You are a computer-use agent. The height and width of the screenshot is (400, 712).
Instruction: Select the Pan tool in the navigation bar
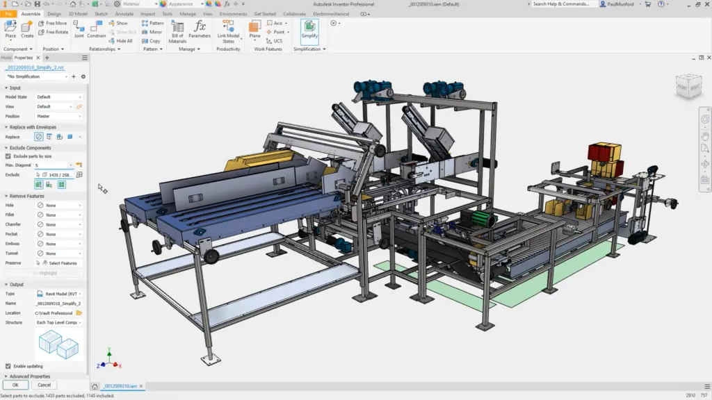(x=704, y=137)
